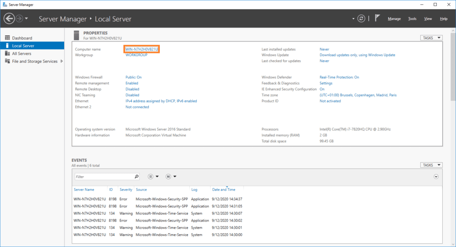Viewport: 456px width, 247px height.
Task: Select Time-Service warning at 14:30:07
Action: click(x=158, y=214)
